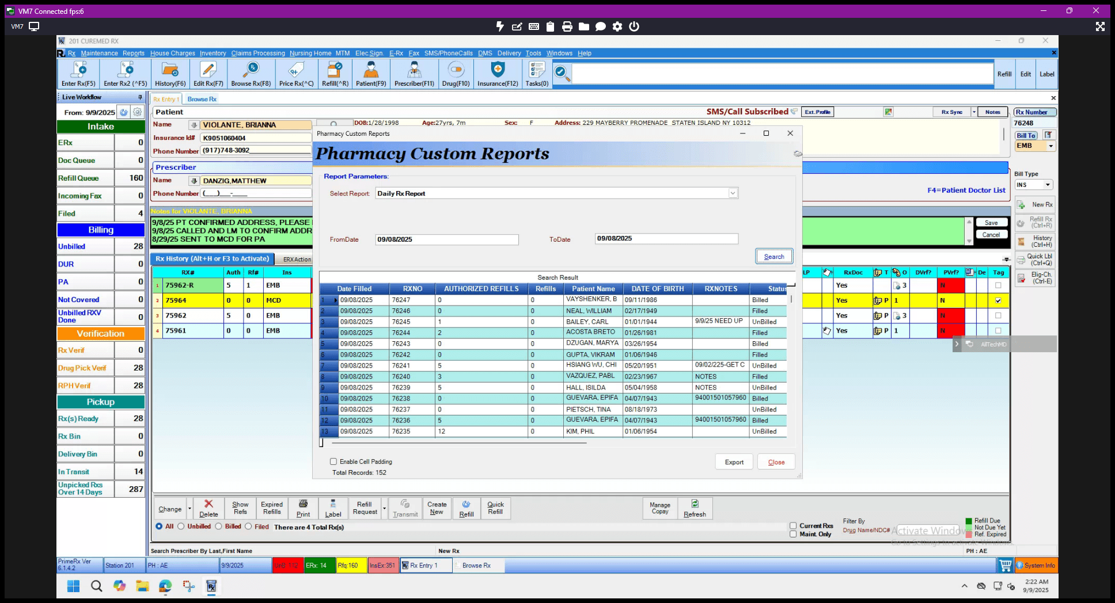Image resolution: width=1115 pixels, height=603 pixels.
Task: Select the Filed radio filter
Action: coord(248,526)
